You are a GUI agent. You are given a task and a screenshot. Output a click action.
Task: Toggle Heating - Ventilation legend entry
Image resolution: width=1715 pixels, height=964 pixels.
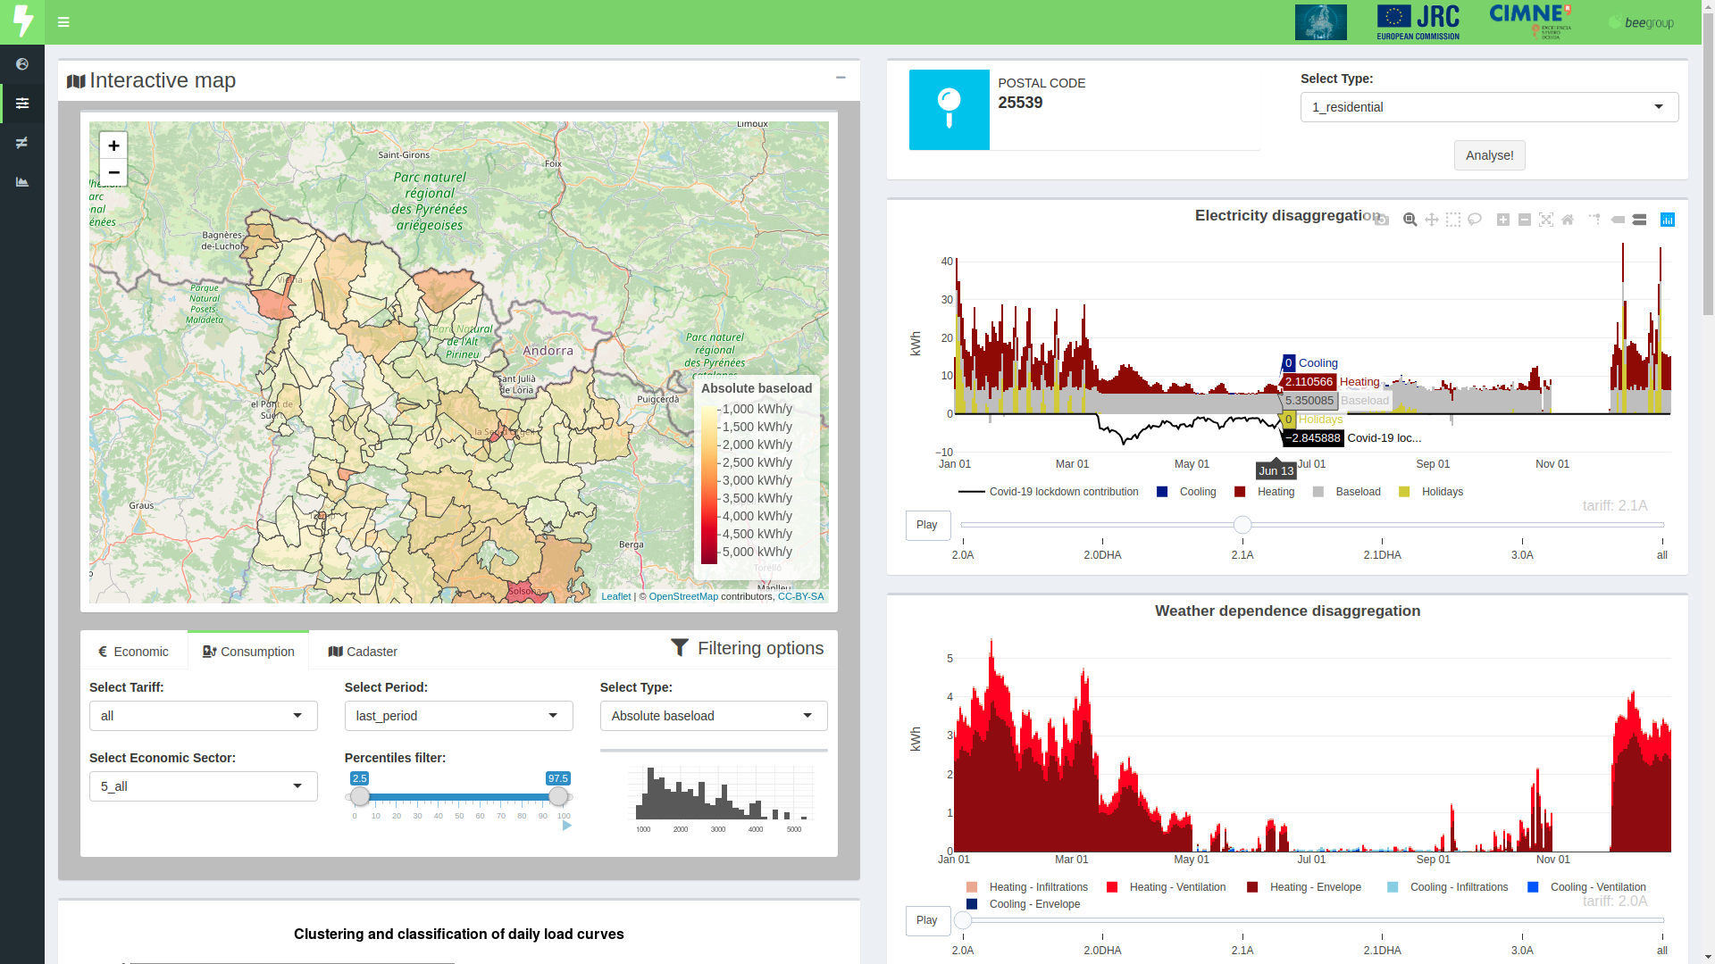[x=1167, y=887]
